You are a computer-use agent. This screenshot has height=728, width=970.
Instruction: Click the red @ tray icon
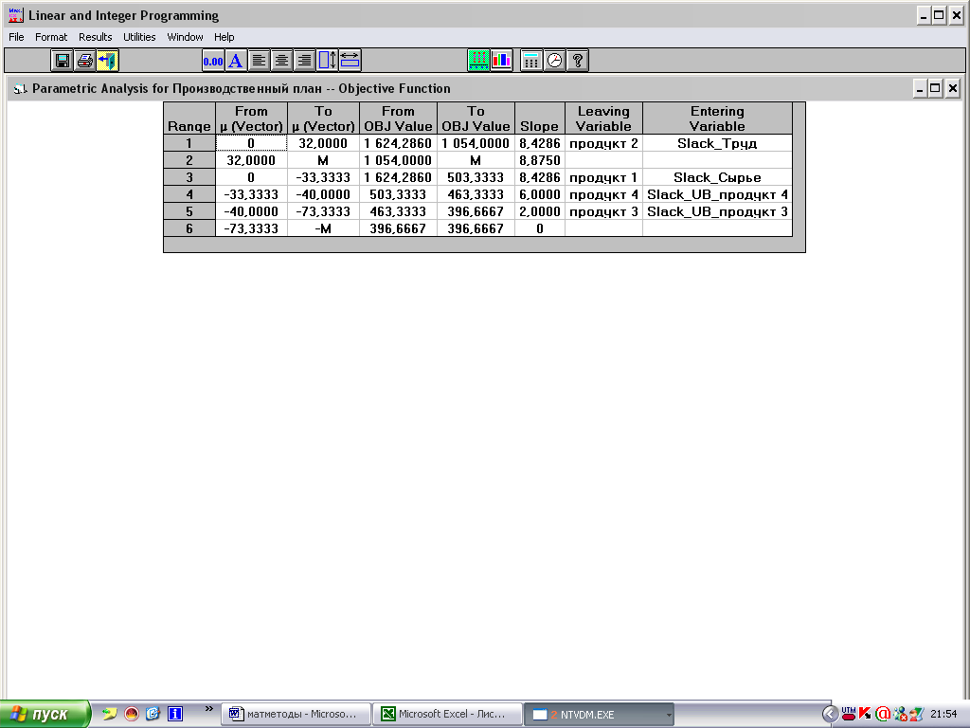tap(883, 714)
